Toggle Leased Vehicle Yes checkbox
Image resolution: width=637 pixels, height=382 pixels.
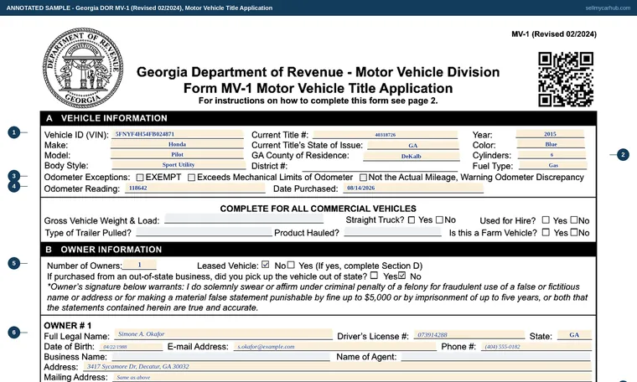(291, 265)
